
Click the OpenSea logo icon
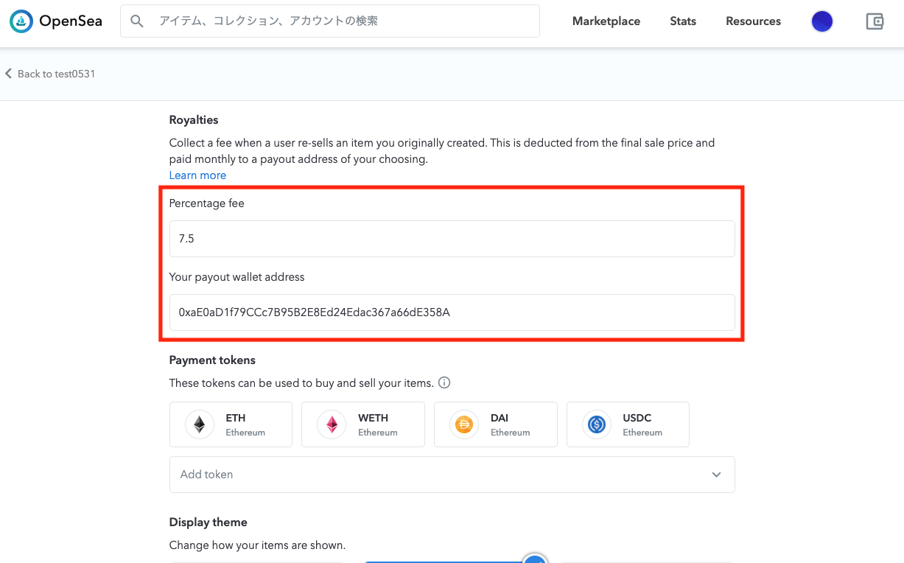(x=21, y=21)
